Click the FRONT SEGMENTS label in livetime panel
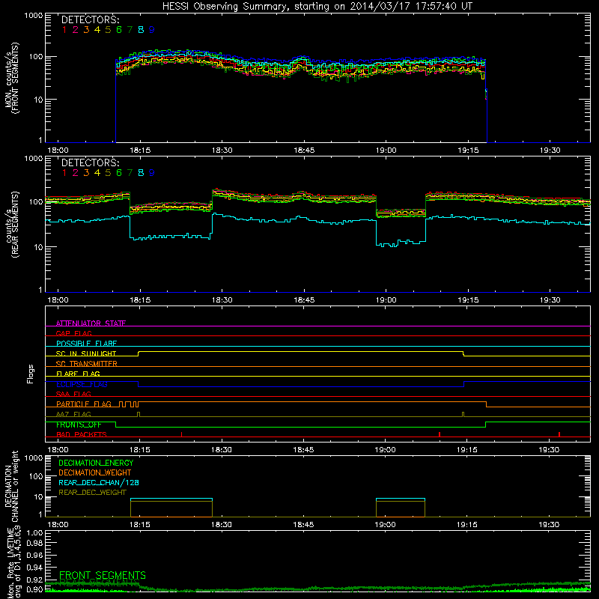This screenshot has height=599, width=599. [x=103, y=575]
